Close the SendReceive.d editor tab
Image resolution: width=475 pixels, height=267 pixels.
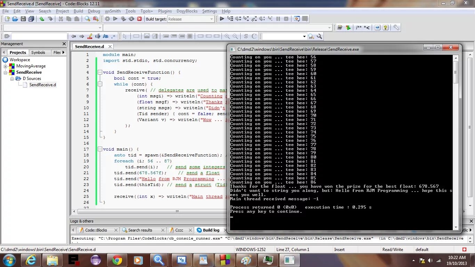click(110, 47)
